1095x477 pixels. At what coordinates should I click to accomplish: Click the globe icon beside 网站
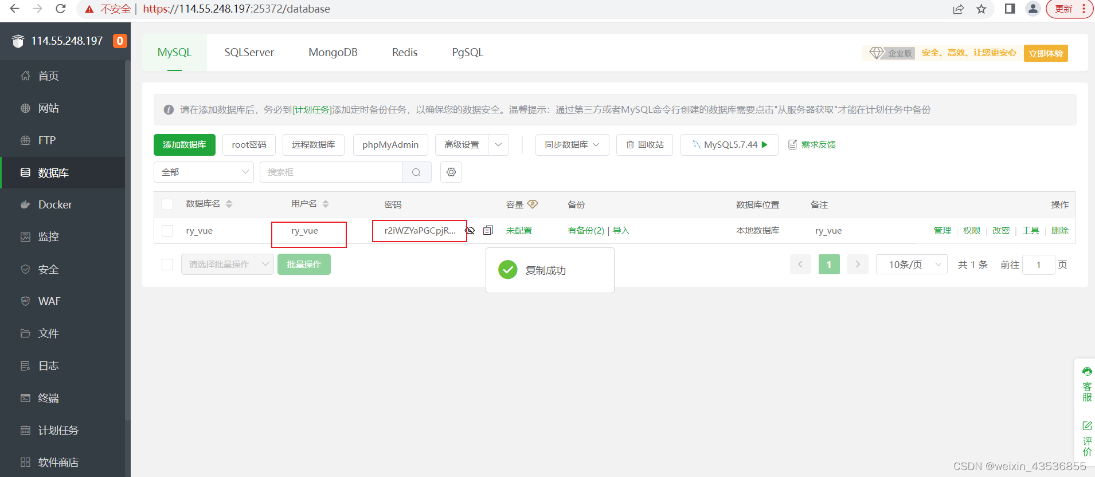[x=25, y=108]
